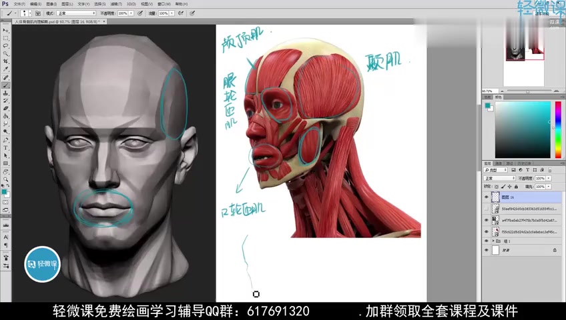Expand group 组 1 triangle
The height and width of the screenshot is (320, 566).
point(493,241)
